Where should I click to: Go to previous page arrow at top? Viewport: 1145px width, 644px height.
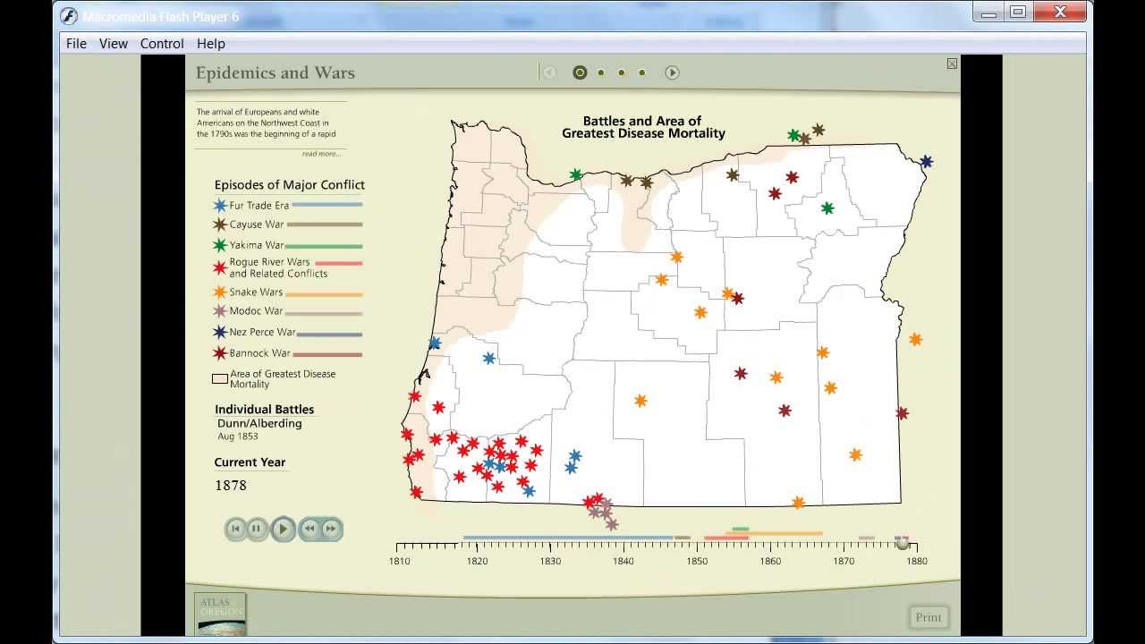coord(550,72)
